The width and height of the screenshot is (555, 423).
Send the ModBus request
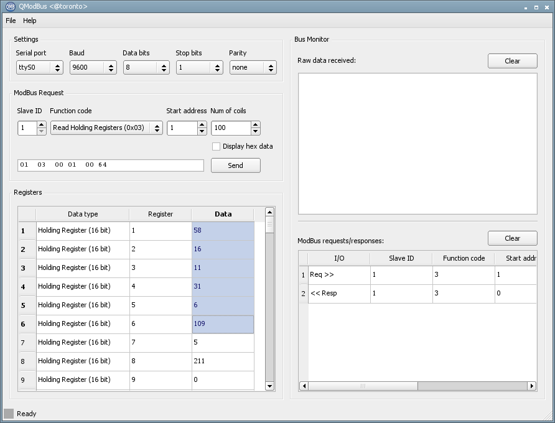click(236, 165)
